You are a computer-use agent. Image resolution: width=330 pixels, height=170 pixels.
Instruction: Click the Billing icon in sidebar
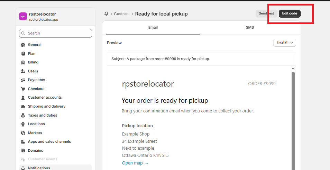coord(23,62)
